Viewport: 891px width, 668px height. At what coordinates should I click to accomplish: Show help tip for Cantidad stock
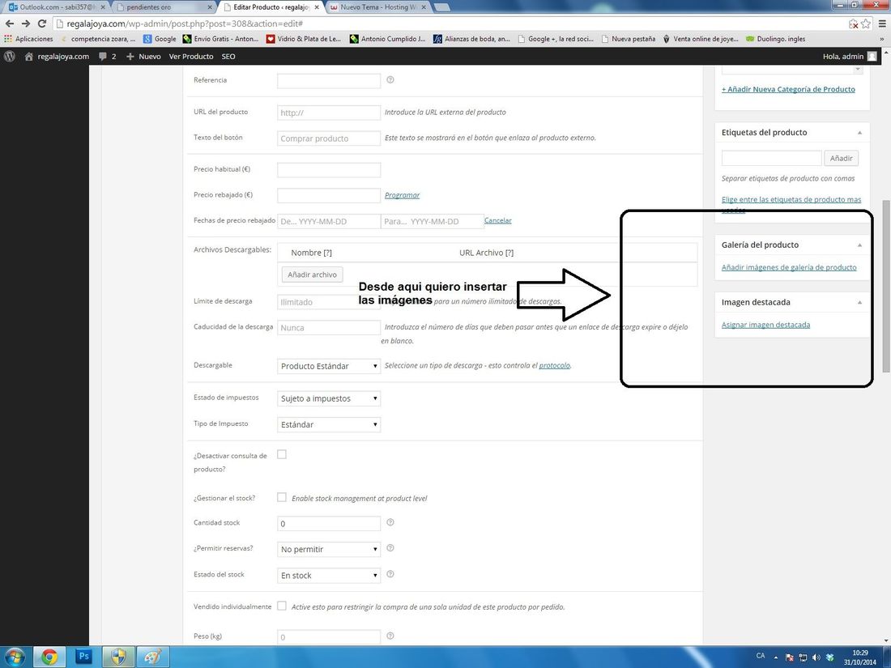click(390, 522)
